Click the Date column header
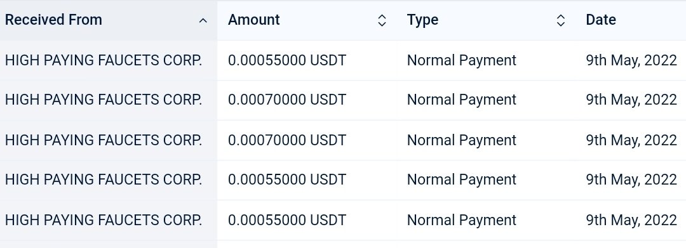The height and width of the screenshot is (248, 686). click(x=601, y=20)
